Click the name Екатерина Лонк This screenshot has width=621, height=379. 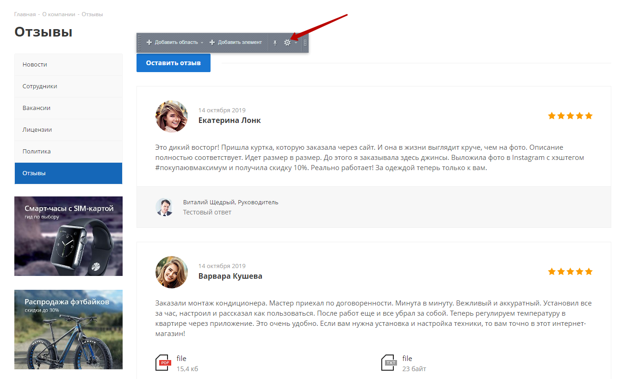pos(230,121)
